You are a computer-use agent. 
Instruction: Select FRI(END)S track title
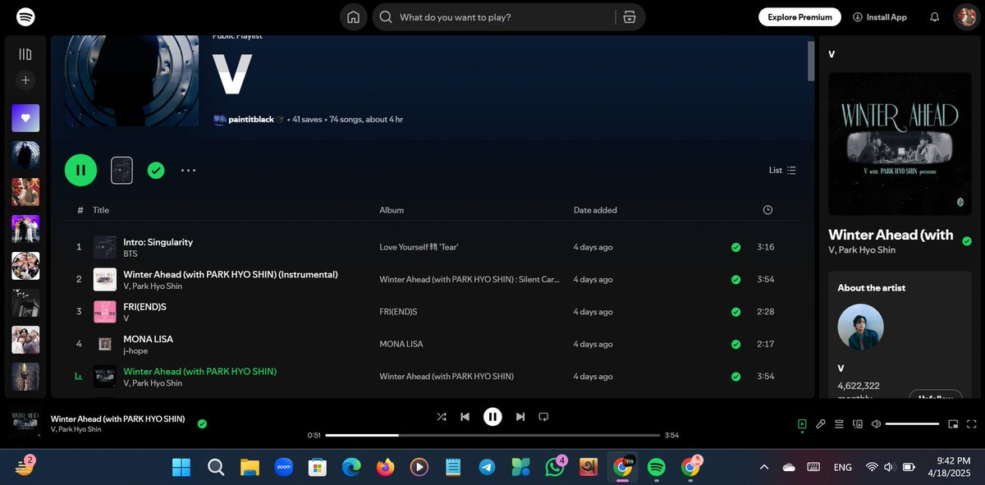tap(144, 307)
